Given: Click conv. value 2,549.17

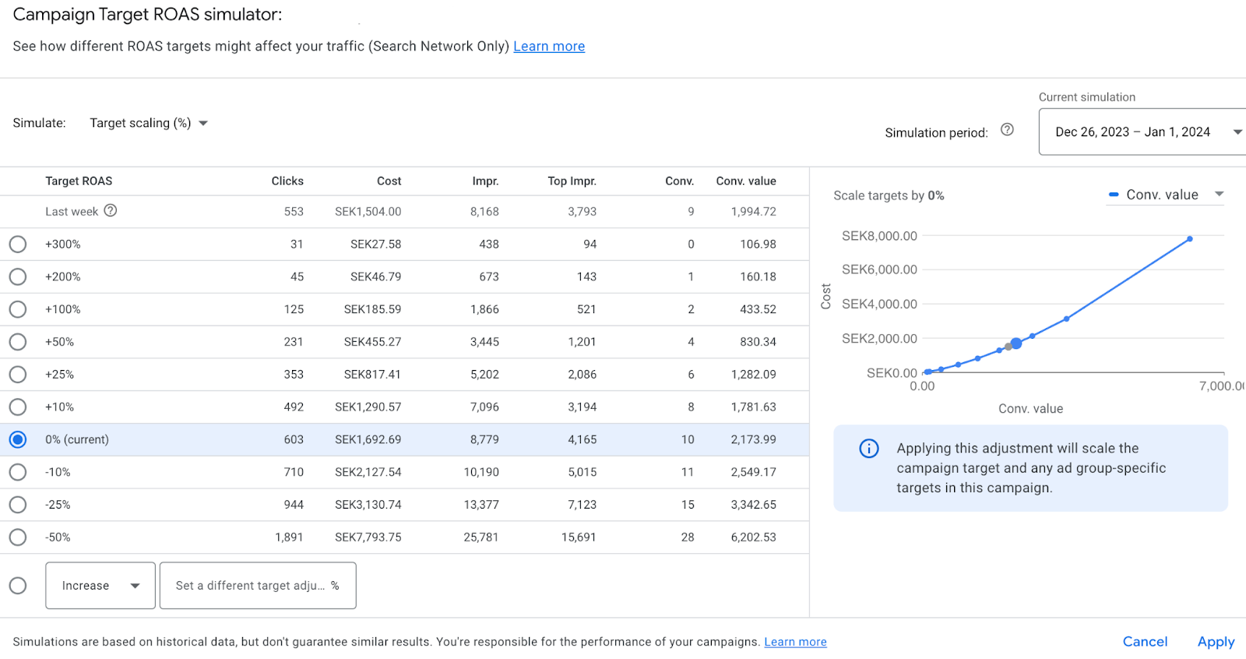Looking at the screenshot, I should pyautogui.click(x=753, y=472).
